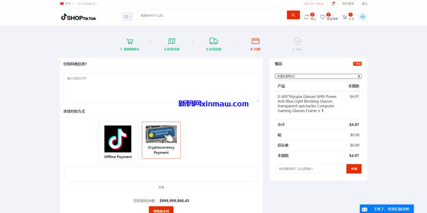Click step 5 确认 checkmark icon

[297, 41]
